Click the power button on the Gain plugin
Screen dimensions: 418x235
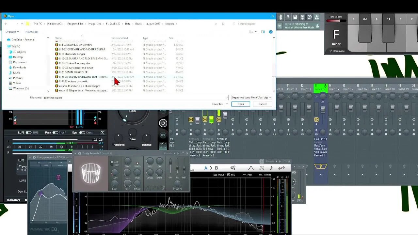pyautogui.click(x=163, y=123)
